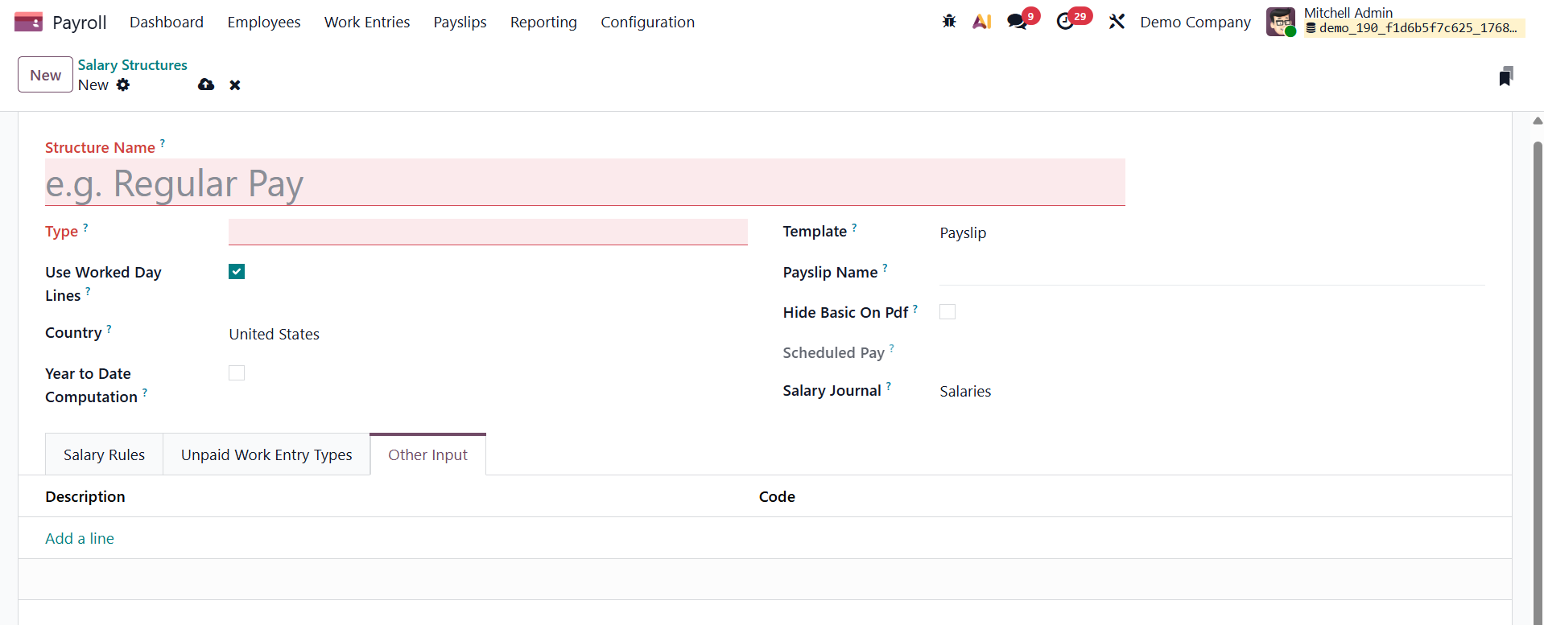Check Hide Basic On Pdf checkbox
1544x625 pixels.
click(947, 312)
